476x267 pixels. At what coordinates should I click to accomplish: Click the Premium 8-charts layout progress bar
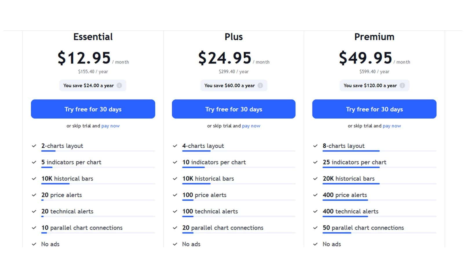(380, 151)
